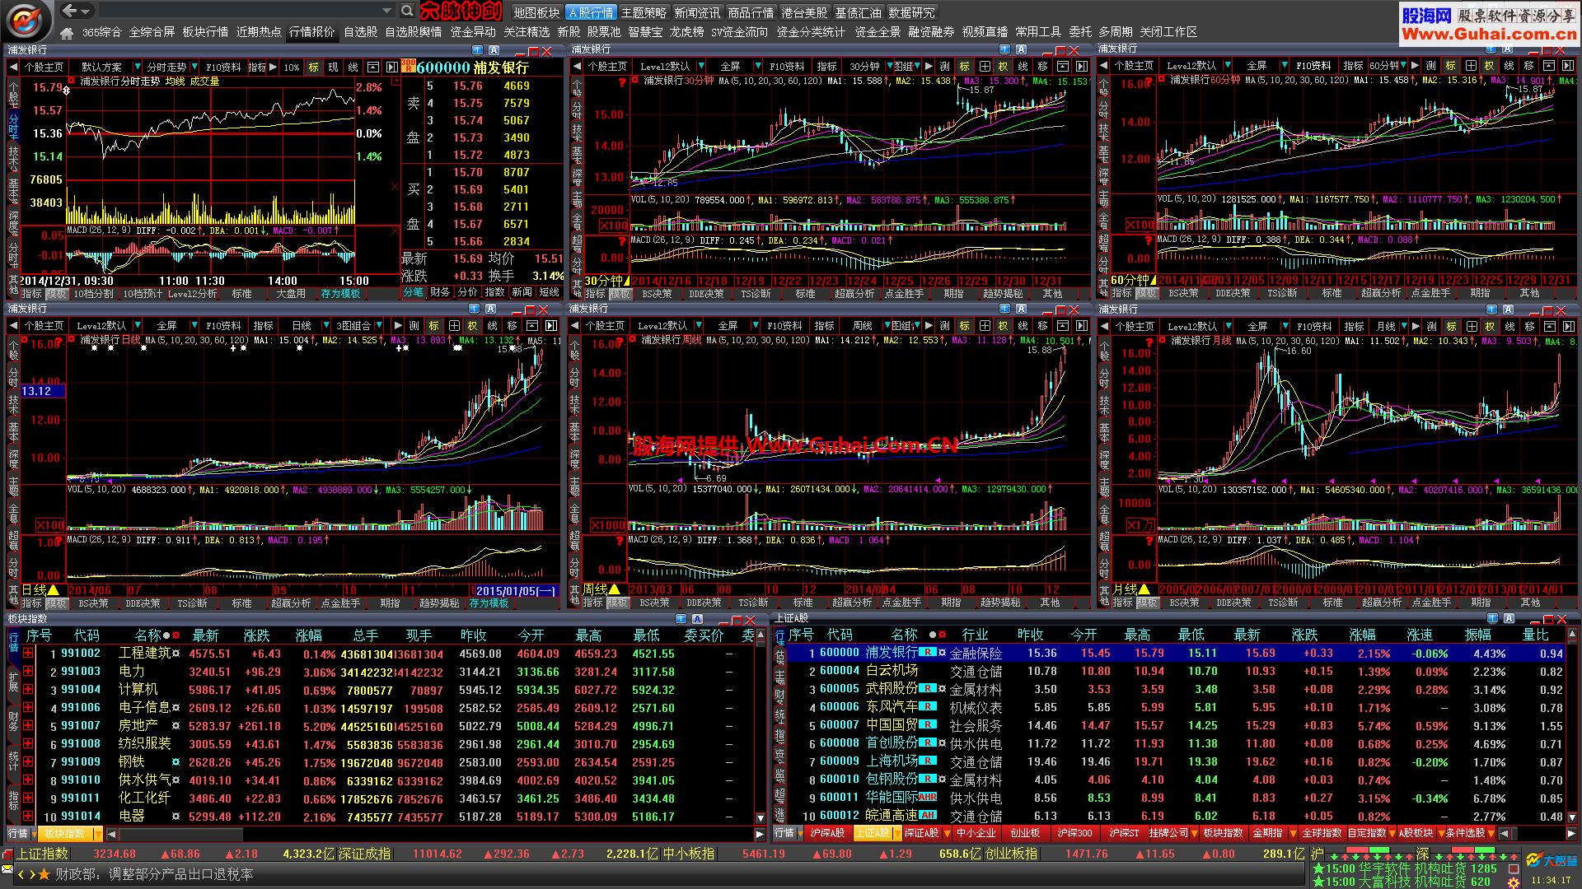Click the panel collapse icon in 30分钟 toolbar

[1062, 66]
